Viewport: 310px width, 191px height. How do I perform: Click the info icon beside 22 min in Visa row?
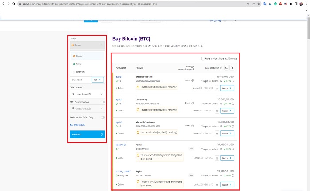coord(192,126)
